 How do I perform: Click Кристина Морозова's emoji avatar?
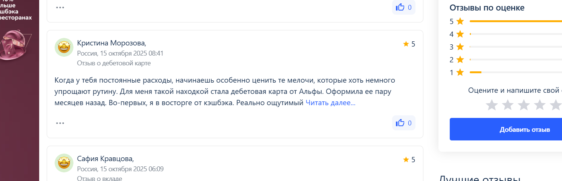(x=64, y=47)
